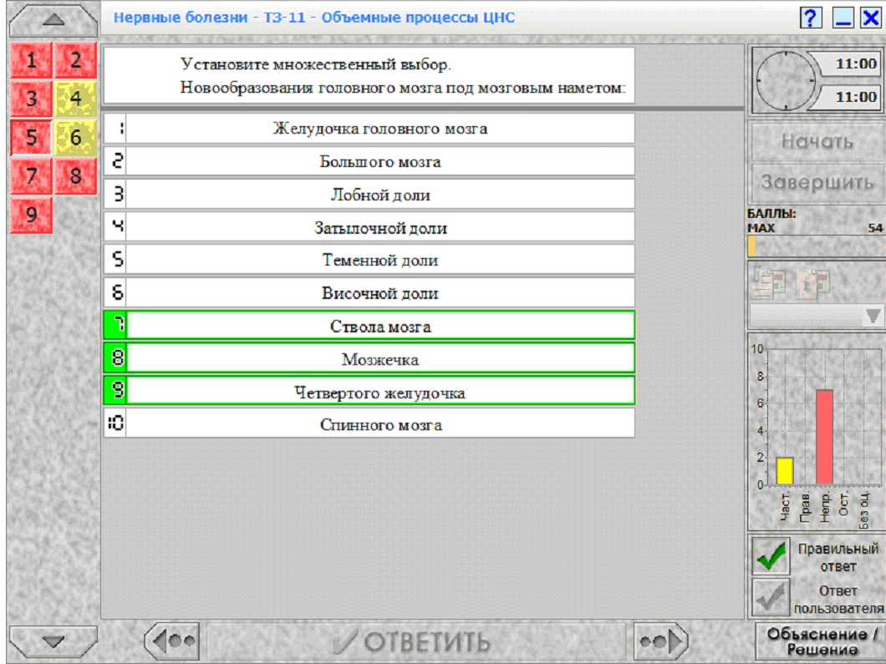Jump to question 6

pos(76,137)
